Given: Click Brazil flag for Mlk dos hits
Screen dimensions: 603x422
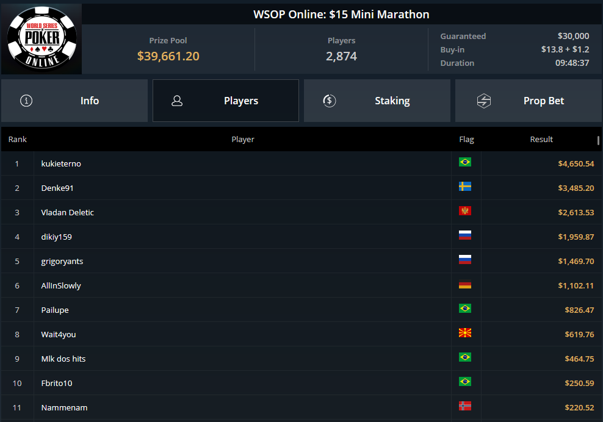Looking at the screenshot, I should click(465, 357).
